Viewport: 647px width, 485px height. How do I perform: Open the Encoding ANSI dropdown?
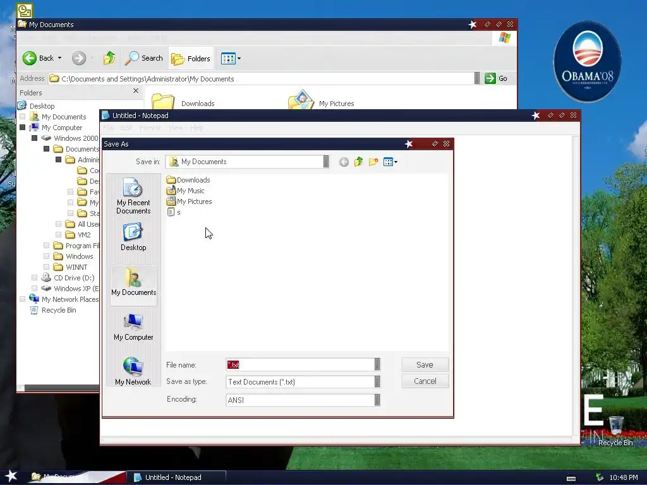click(377, 400)
